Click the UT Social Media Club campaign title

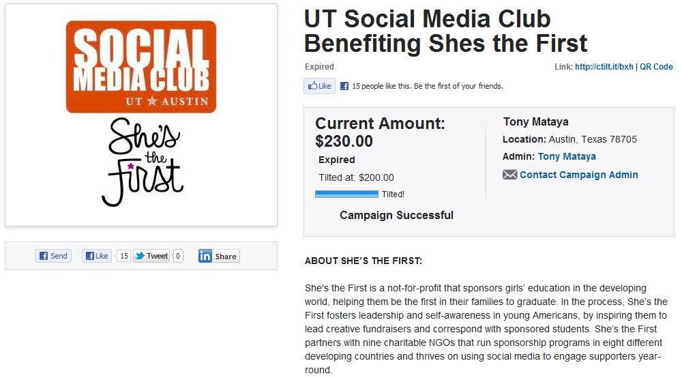pyautogui.click(x=445, y=31)
